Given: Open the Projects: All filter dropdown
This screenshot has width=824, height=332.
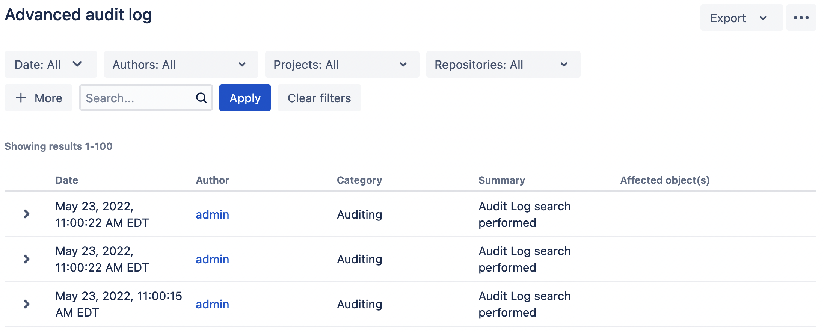Looking at the screenshot, I should (342, 65).
